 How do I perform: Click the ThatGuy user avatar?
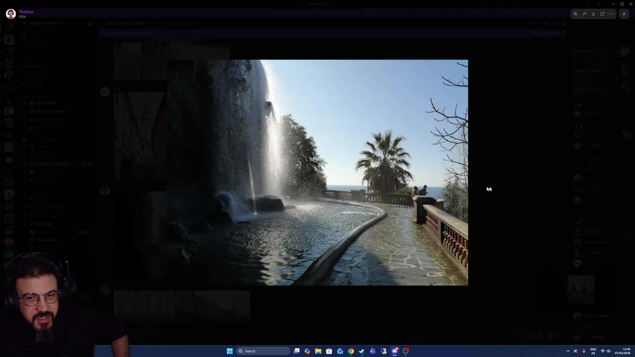(x=10, y=14)
